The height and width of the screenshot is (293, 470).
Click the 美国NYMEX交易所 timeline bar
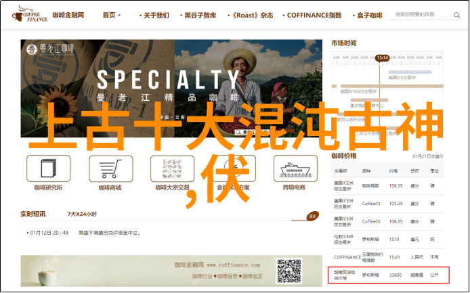coord(392,87)
